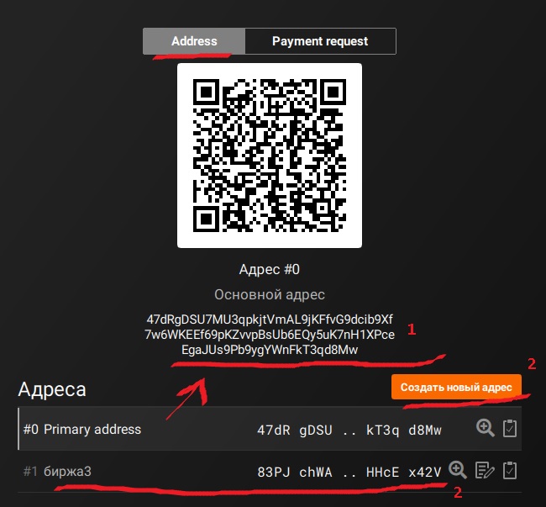Click the Primary address label text

click(x=92, y=430)
